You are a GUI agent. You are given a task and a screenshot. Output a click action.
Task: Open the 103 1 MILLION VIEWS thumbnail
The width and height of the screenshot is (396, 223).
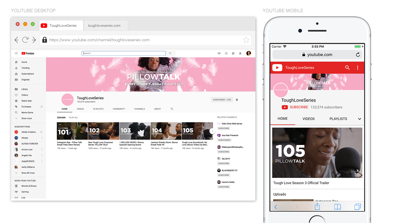click(135, 131)
